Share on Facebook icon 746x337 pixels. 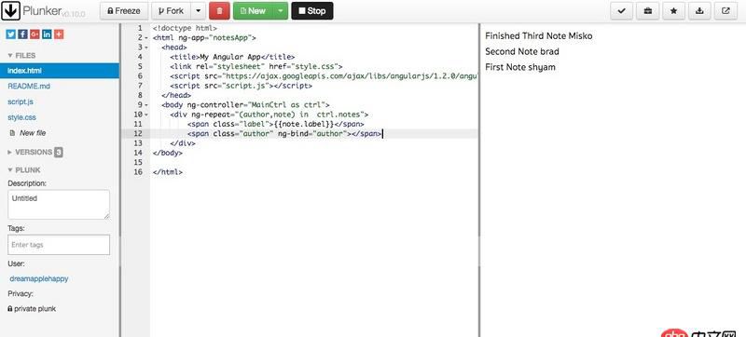pos(22,34)
